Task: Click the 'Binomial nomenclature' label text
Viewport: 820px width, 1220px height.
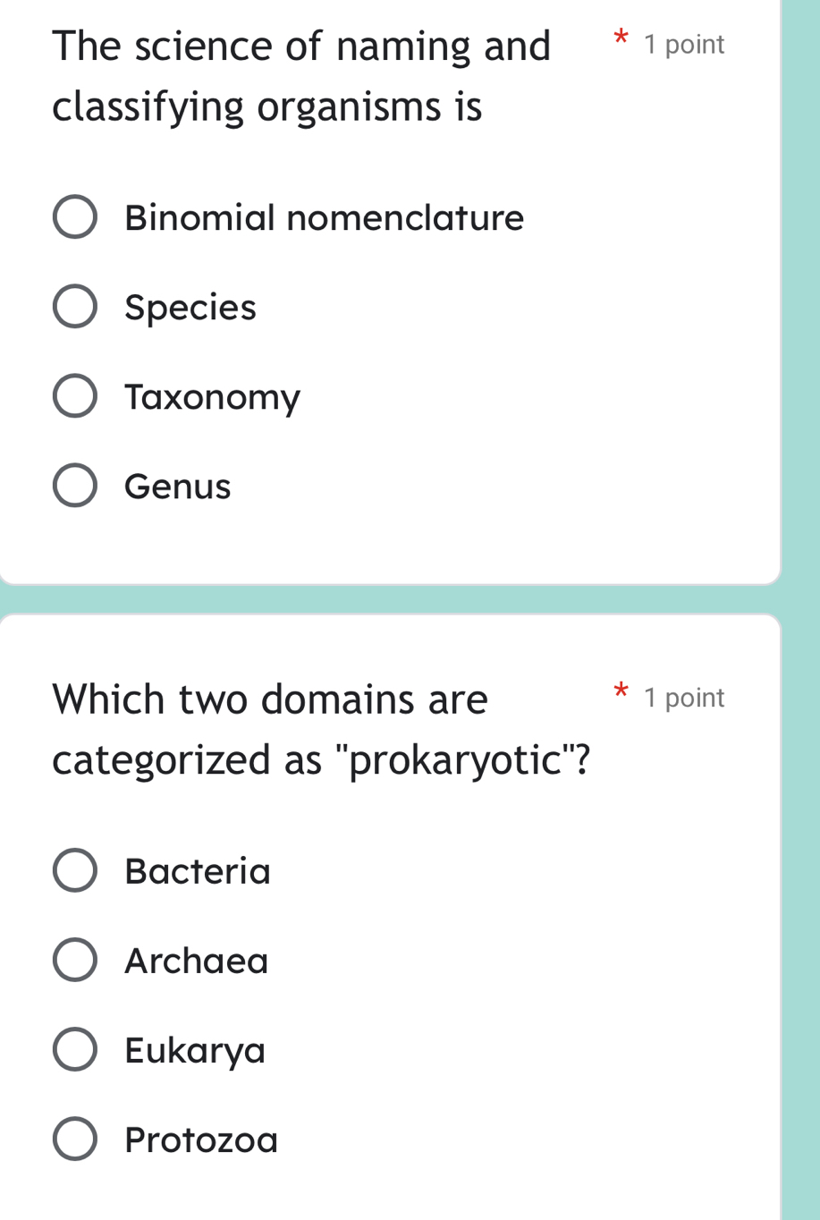Action: pos(324,217)
